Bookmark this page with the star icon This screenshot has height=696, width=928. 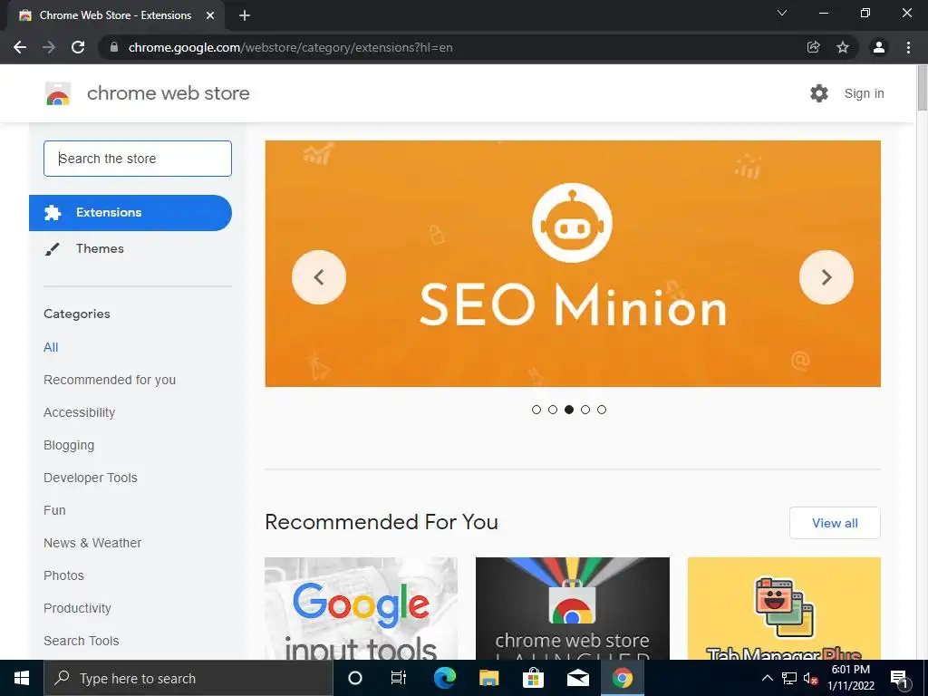click(x=843, y=47)
